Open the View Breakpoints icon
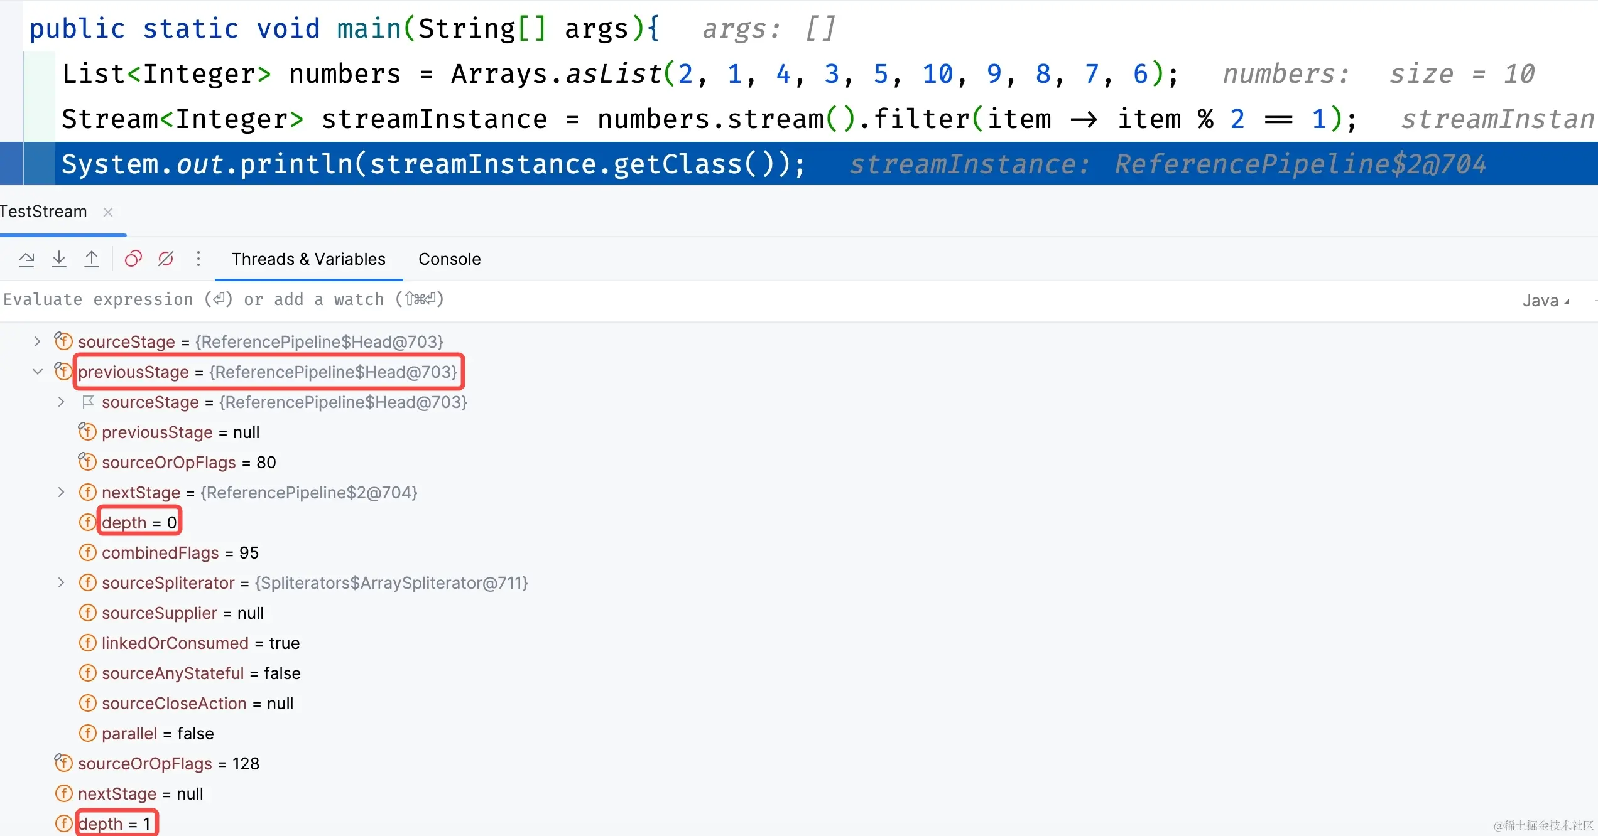The height and width of the screenshot is (836, 1598). pos(133,259)
